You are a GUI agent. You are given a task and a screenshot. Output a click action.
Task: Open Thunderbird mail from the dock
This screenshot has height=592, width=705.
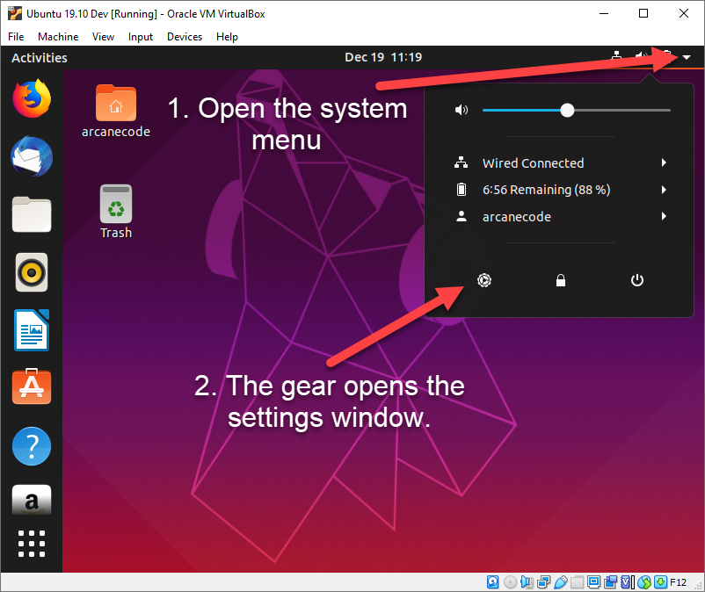(32, 156)
